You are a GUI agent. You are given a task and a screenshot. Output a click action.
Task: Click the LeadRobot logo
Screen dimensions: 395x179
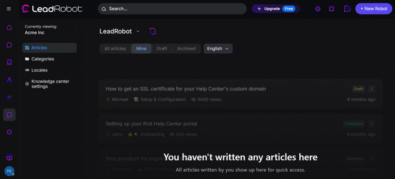coord(52,9)
